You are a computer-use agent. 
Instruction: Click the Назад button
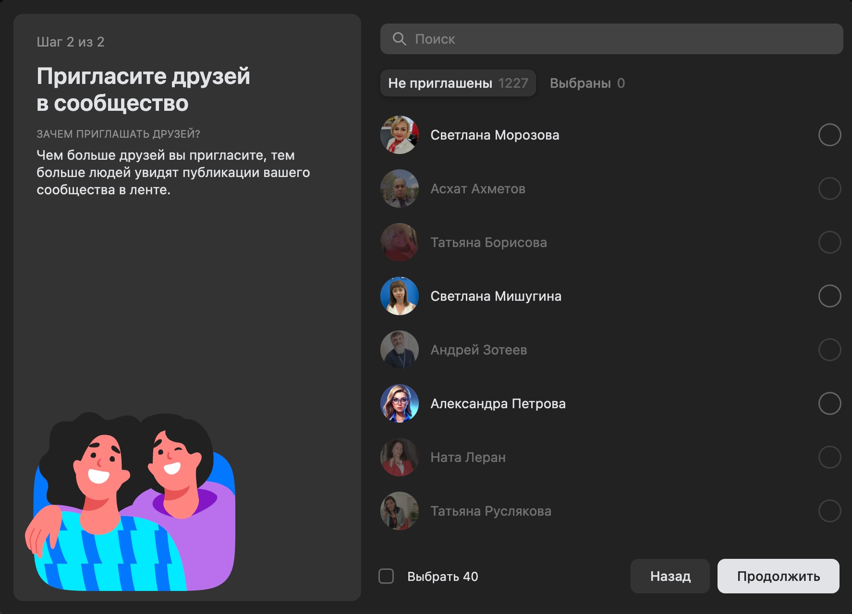pos(670,576)
